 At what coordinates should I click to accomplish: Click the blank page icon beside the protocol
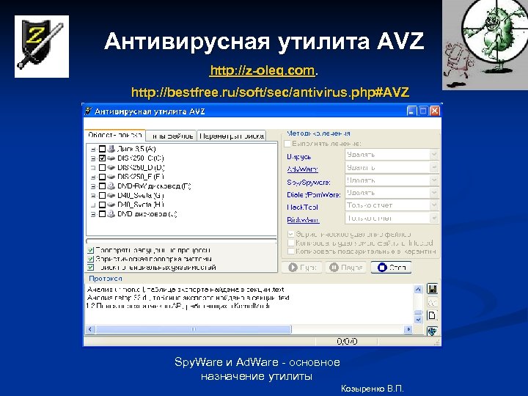pos(432,315)
